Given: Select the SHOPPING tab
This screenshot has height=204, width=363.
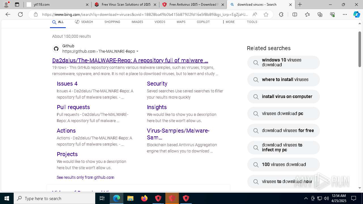Looking at the screenshot, I should coord(112,22).
